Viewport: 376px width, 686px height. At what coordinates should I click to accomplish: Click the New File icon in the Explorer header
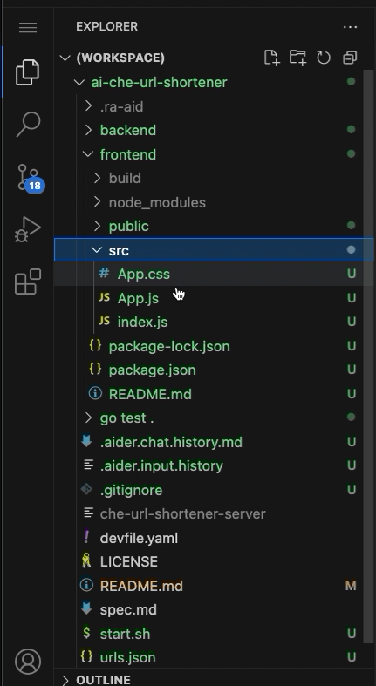click(x=271, y=58)
